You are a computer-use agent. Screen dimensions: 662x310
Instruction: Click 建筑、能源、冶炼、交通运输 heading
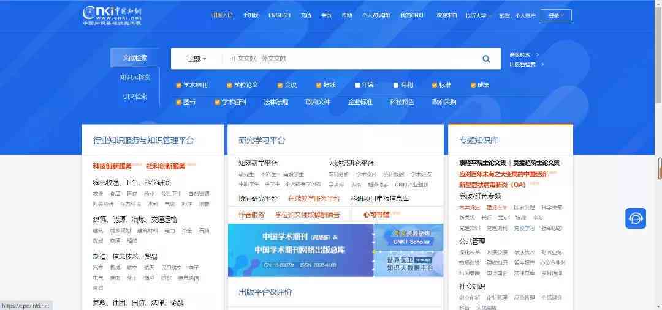[135, 220]
